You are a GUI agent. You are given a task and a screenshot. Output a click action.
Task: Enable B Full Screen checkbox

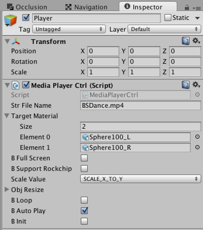tap(84, 158)
